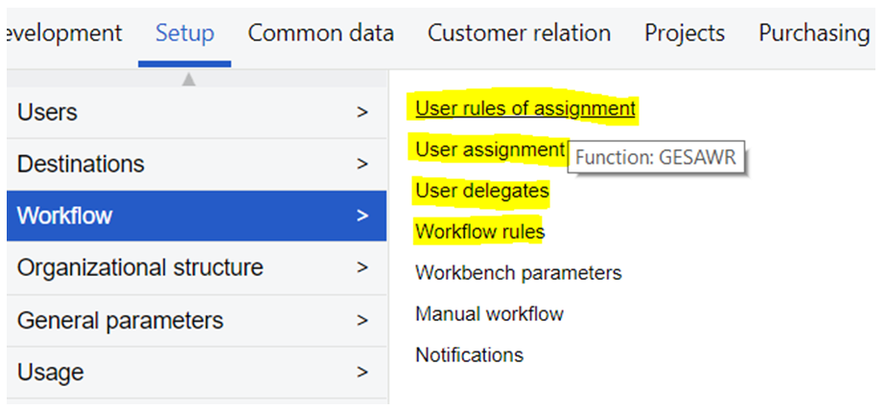This screenshot has width=885, height=409.
Task: Open the Common data tab
Action: coord(320,33)
